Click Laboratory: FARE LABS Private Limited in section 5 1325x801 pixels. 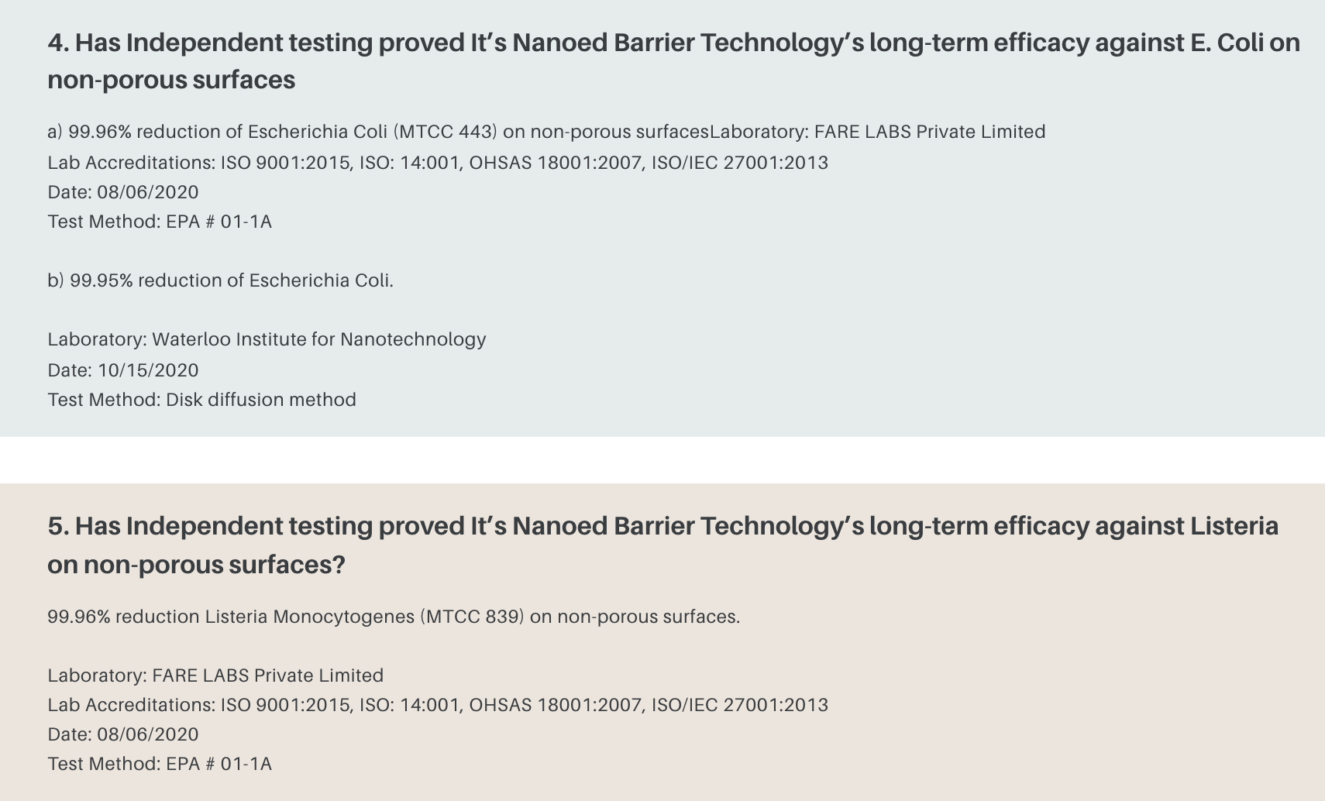pyautogui.click(x=215, y=676)
